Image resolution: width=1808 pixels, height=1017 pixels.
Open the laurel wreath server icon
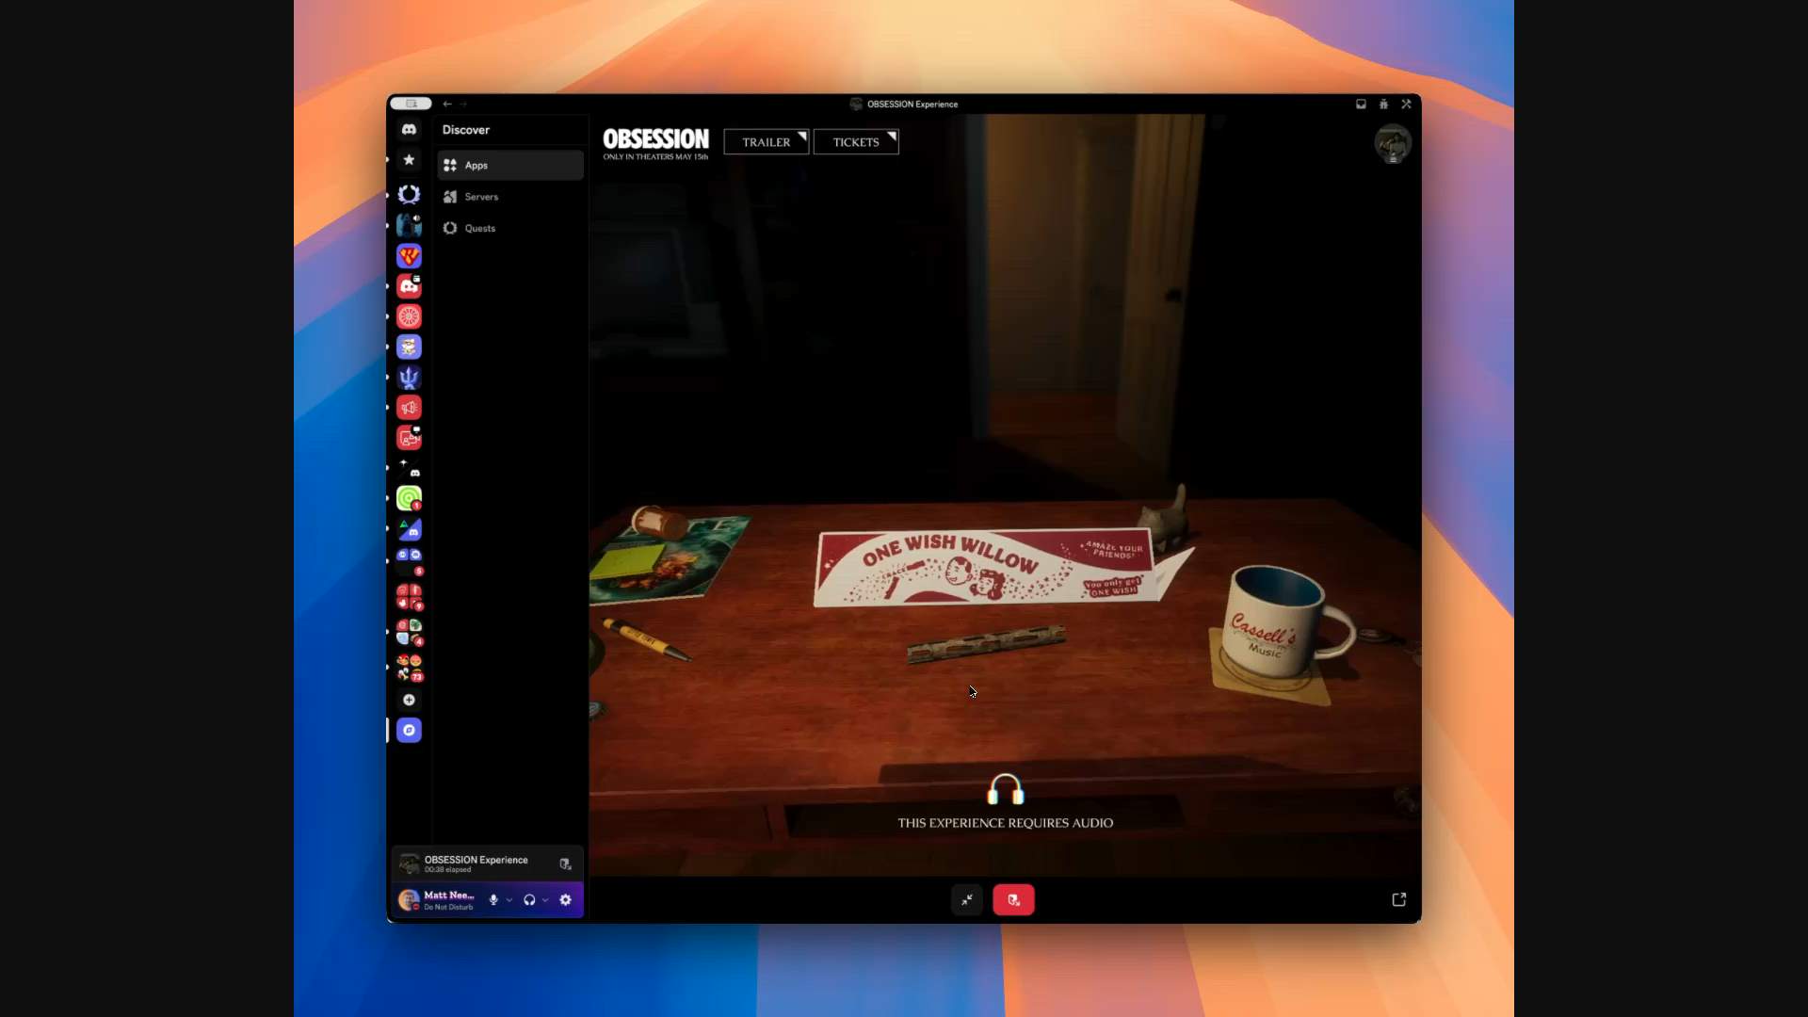(x=409, y=194)
